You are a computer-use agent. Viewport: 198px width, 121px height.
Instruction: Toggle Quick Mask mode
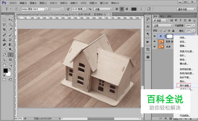(4, 80)
